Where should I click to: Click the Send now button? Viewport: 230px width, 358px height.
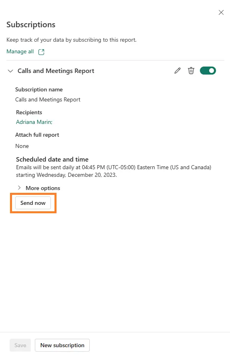(x=33, y=203)
